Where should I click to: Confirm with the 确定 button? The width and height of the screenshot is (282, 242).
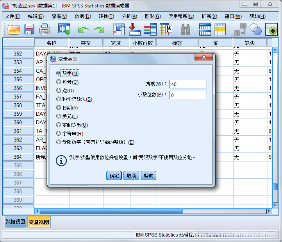tap(114, 176)
